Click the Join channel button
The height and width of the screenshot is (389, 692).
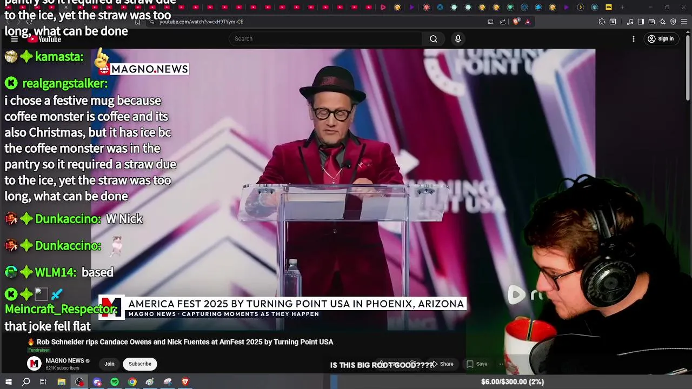[x=109, y=364]
